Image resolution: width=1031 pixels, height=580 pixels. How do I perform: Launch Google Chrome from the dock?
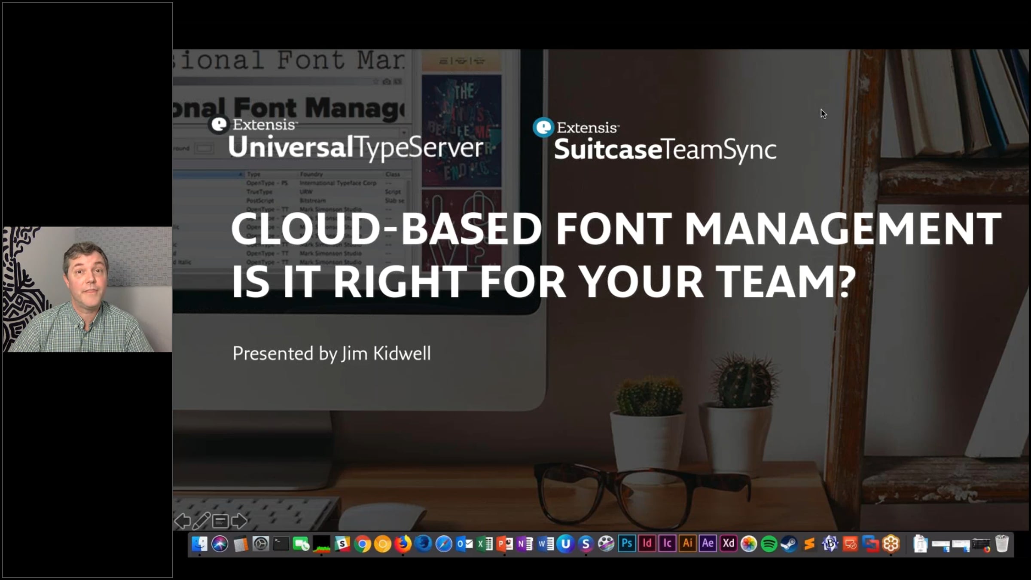362,544
